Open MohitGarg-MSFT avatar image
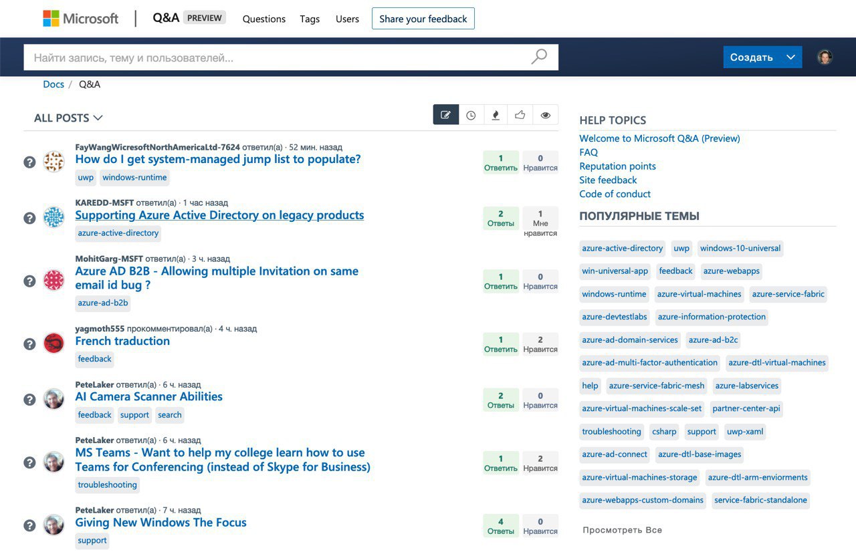The image size is (856, 552). [53, 280]
